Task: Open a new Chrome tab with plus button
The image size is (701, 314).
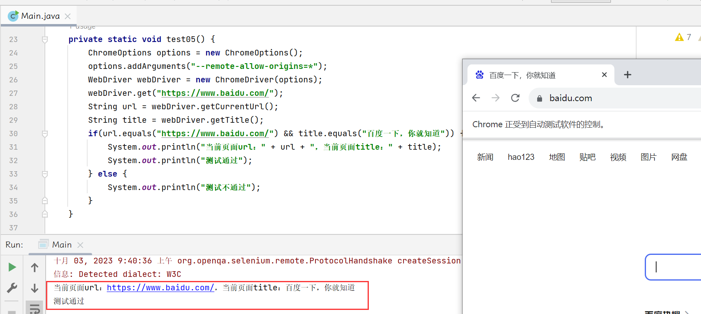Action: [x=628, y=75]
